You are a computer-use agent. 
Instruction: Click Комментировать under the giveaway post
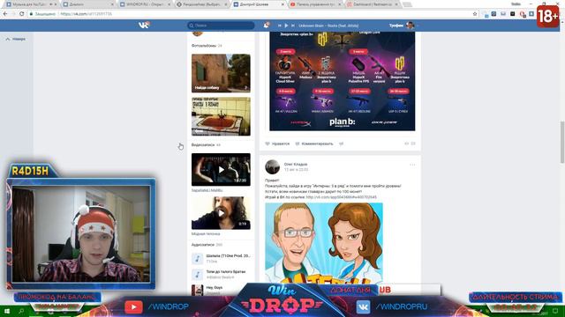(314, 144)
